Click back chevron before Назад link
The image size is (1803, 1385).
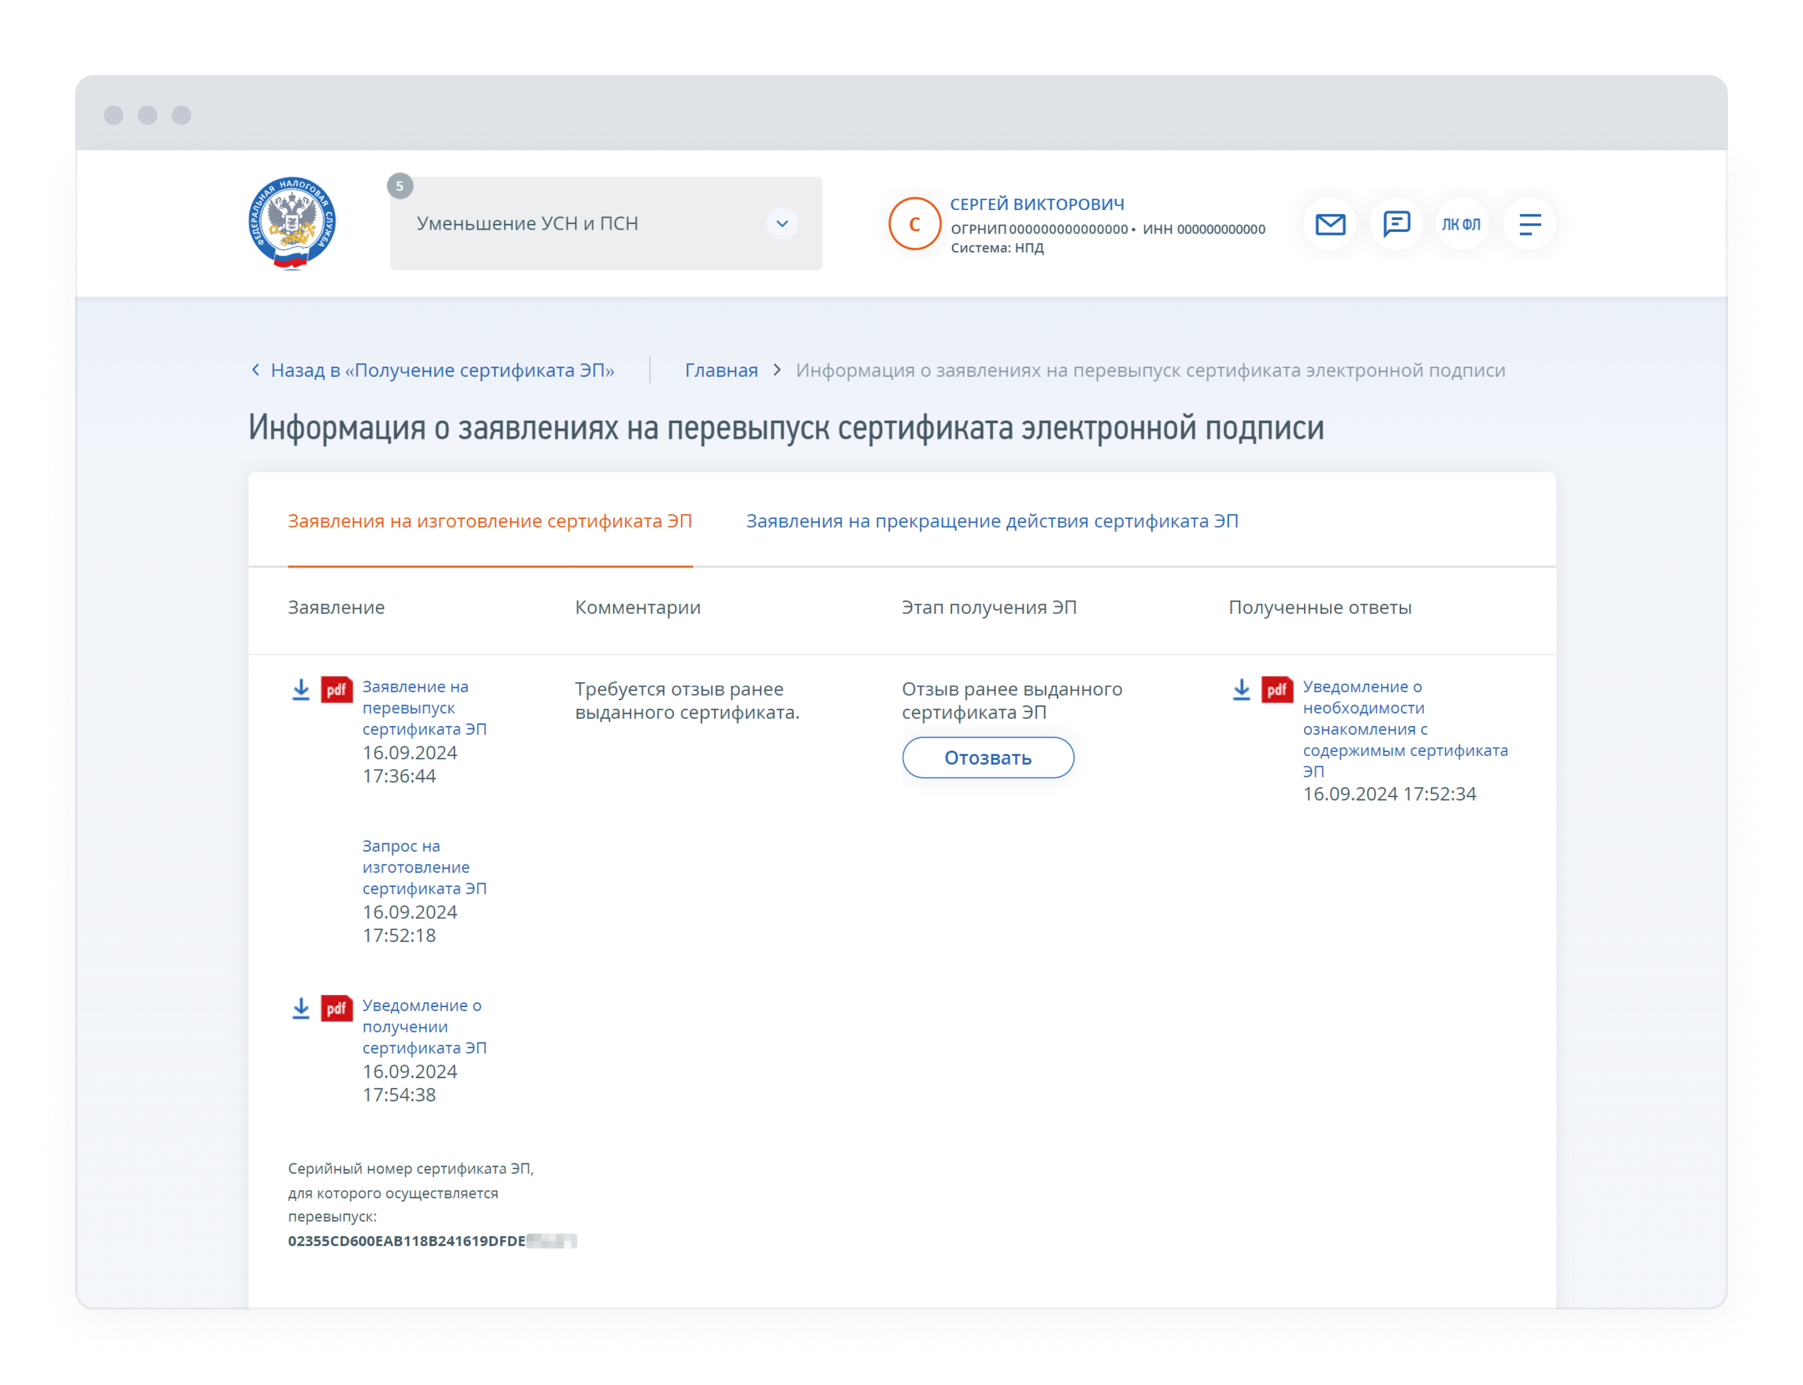pyautogui.click(x=255, y=370)
